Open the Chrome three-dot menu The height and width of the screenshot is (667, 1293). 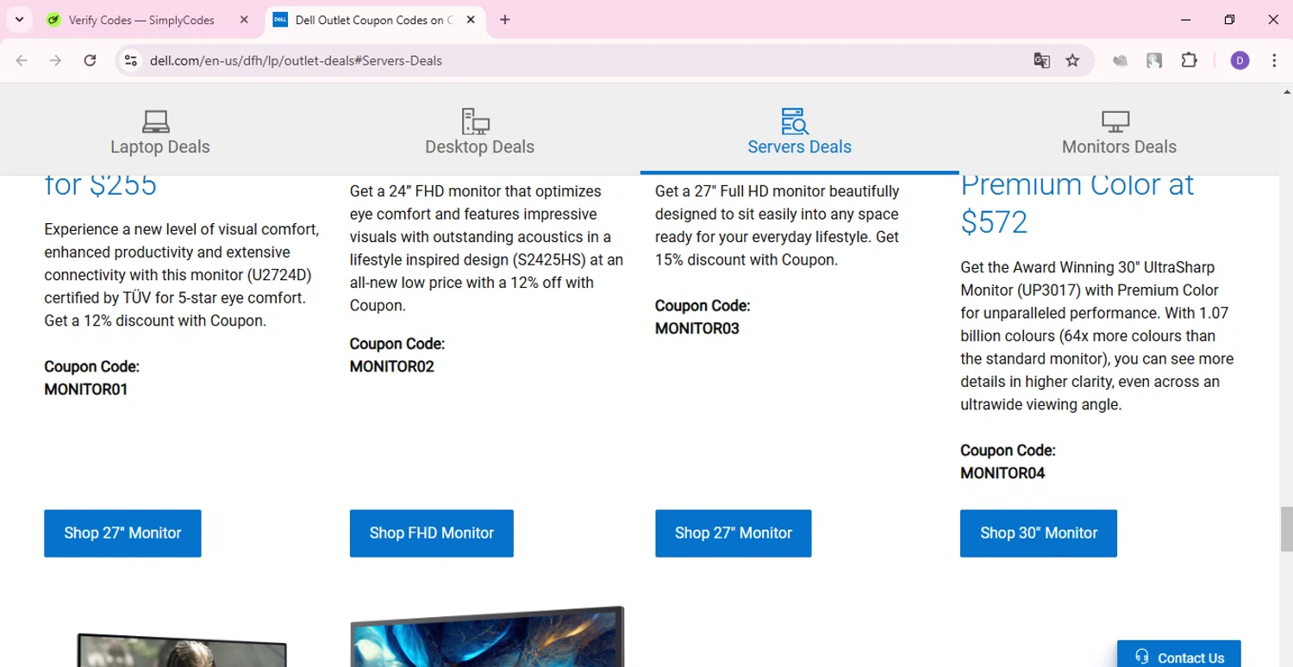coord(1274,60)
